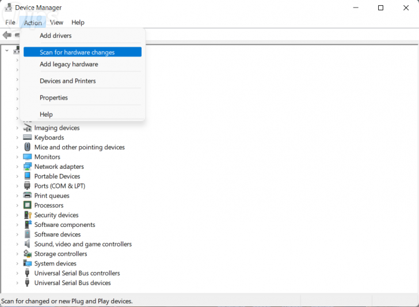Open Devices and Printers

[x=82, y=81]
